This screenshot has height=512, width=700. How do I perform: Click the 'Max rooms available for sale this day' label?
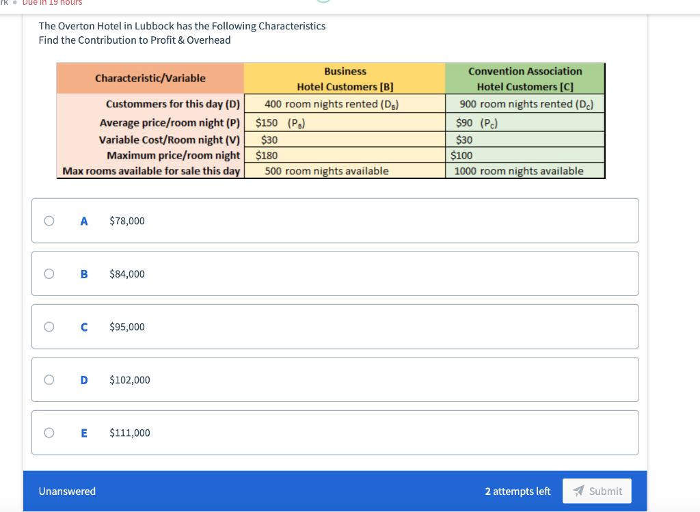coord(151,170)
